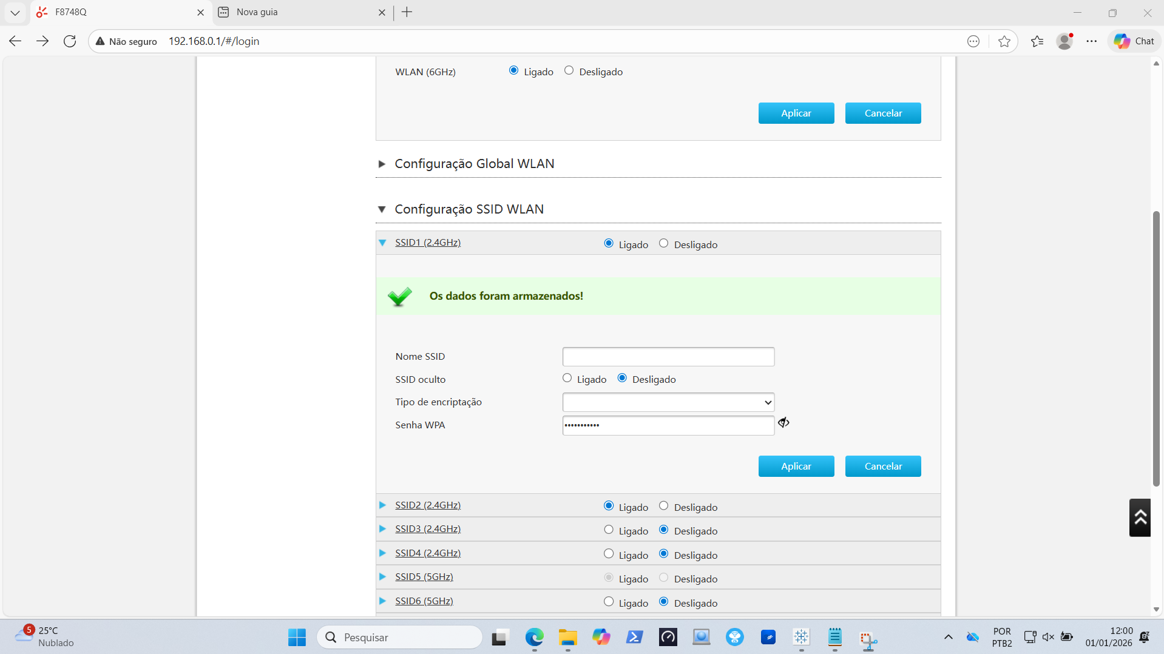1164x654 pixels.
Task: Select the F8748Q browser tab
Action: tap(115, 12)
